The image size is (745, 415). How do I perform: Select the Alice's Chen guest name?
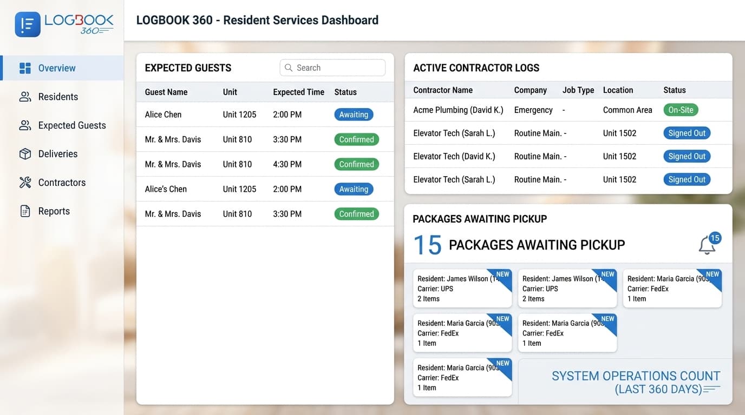point(166,189)
